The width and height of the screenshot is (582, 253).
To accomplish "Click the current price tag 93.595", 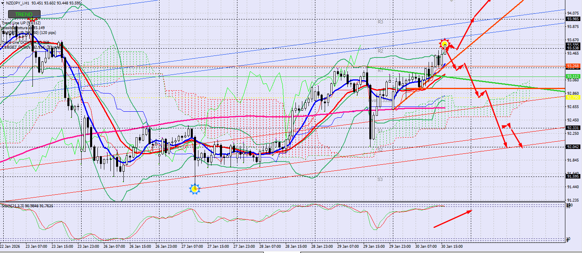I will tap(573, 45).
